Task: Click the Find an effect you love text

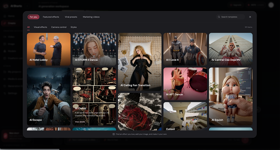Action: click(x=141, y=134)
